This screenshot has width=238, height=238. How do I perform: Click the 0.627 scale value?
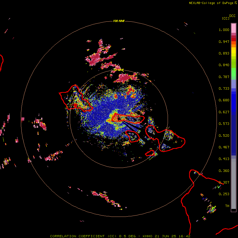pos(224,112)
